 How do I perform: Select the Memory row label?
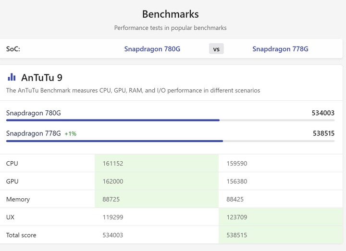pos(18,199)
